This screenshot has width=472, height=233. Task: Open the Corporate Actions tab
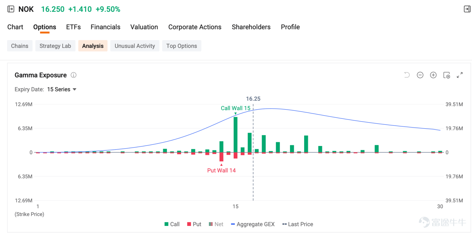(195, 27)
